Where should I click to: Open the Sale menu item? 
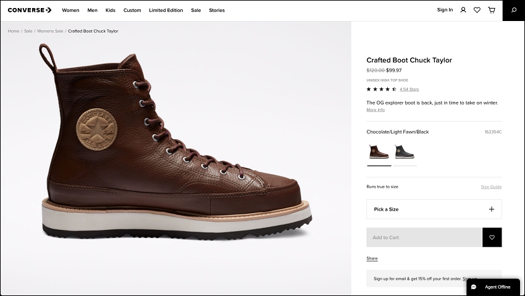coord(196,11)
